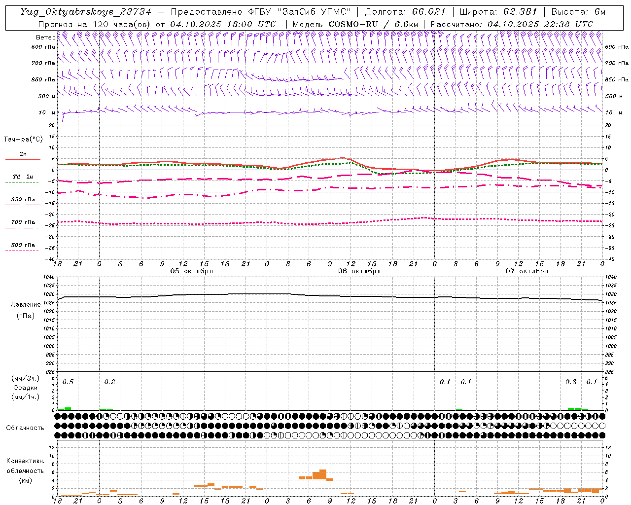Click the 0.6 precipitation value
This screenshot has height=505, width=631.
point(571,382)
